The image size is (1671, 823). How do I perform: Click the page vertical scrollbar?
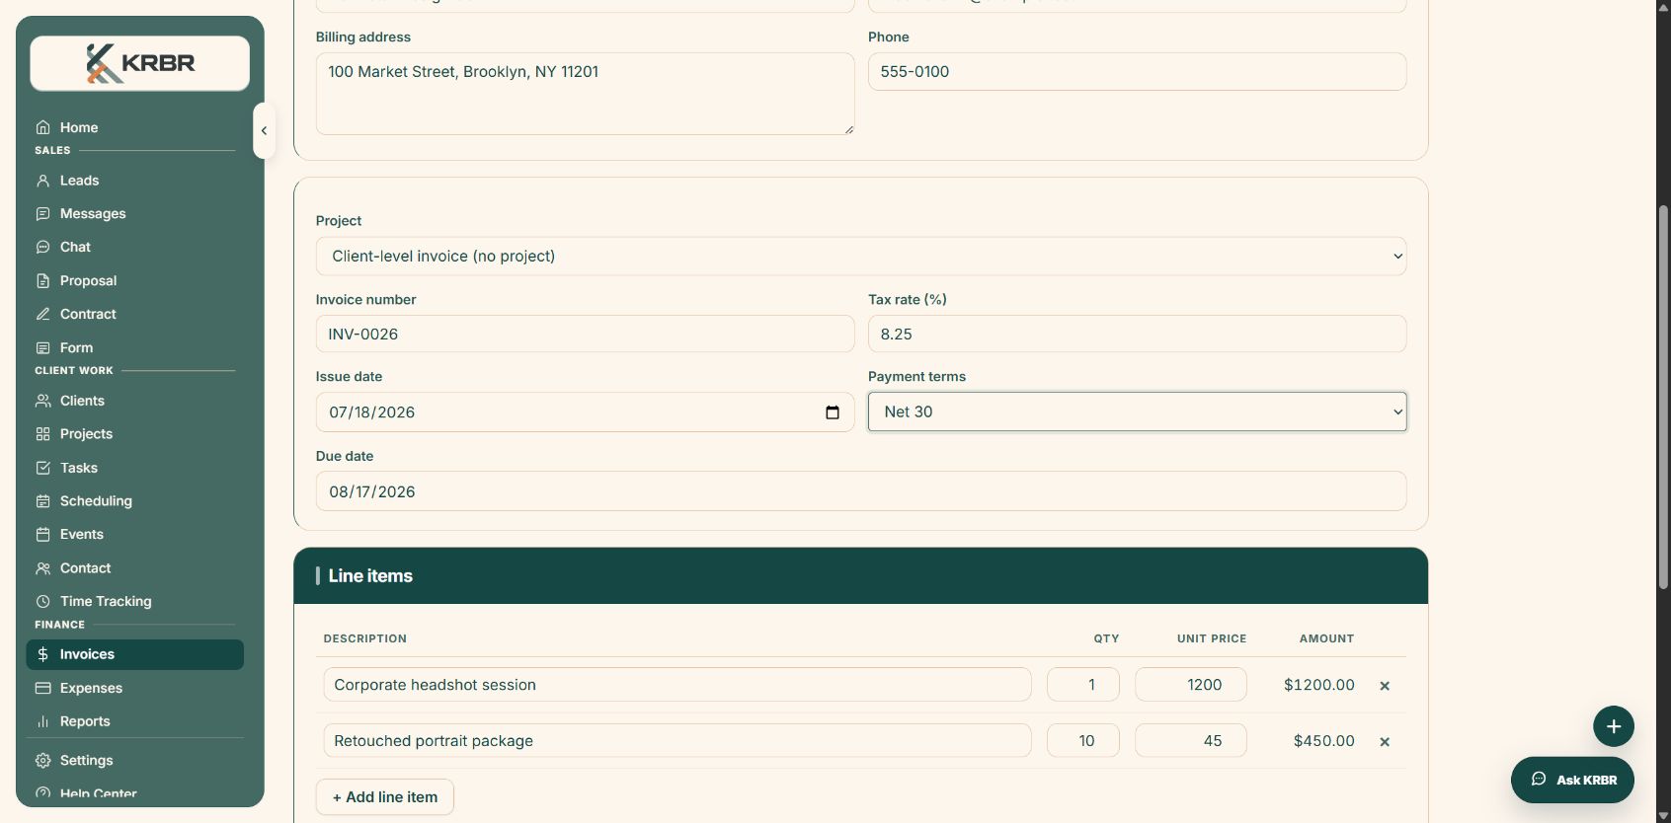(1663, 397)
